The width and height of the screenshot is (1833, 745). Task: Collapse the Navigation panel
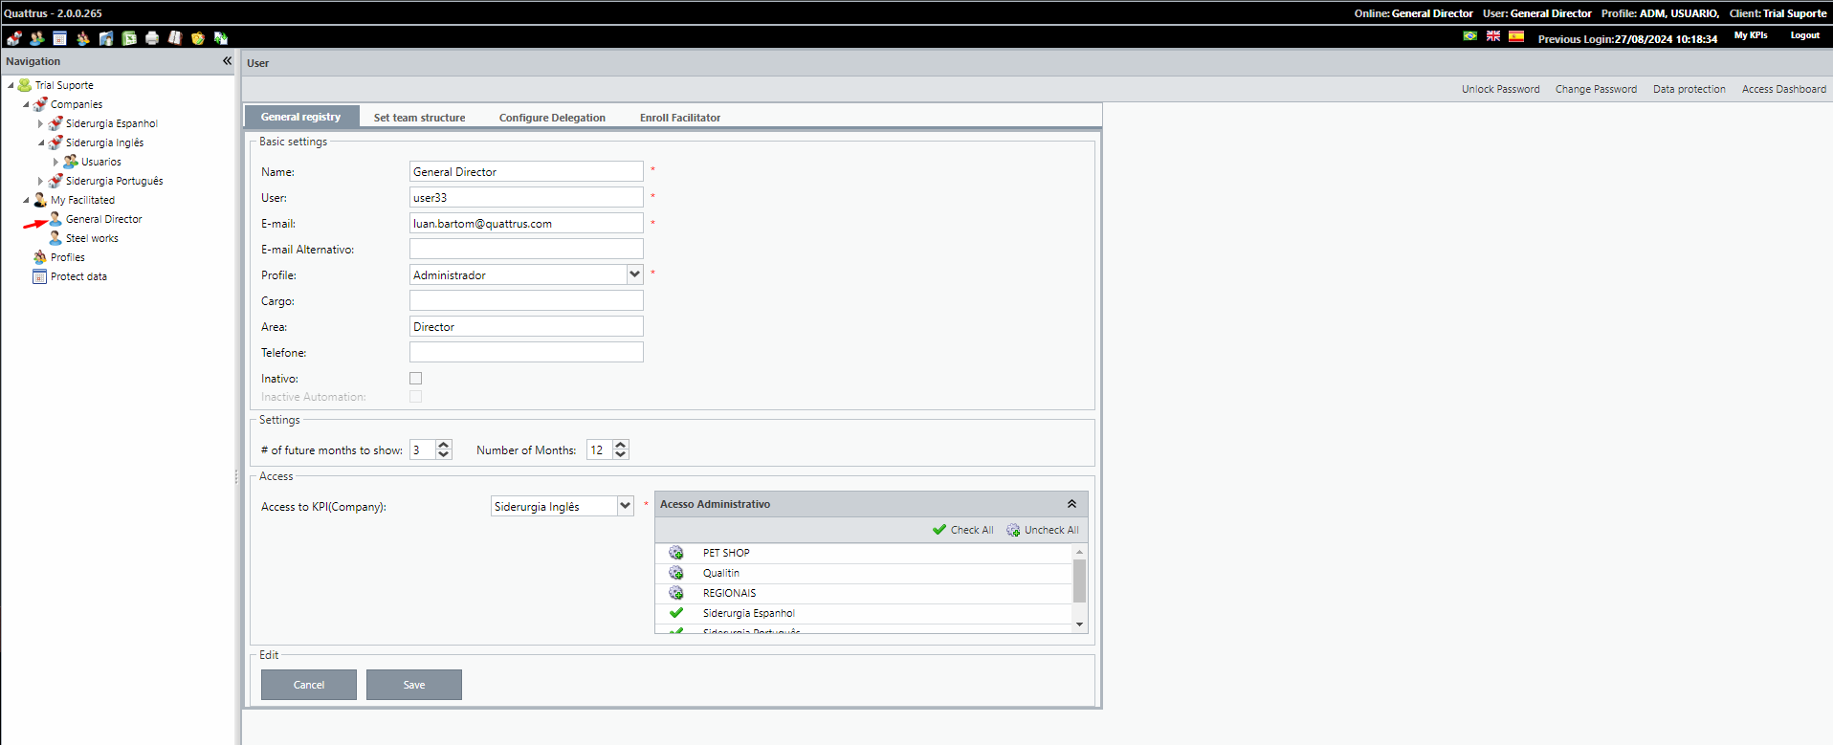(227, 61)
